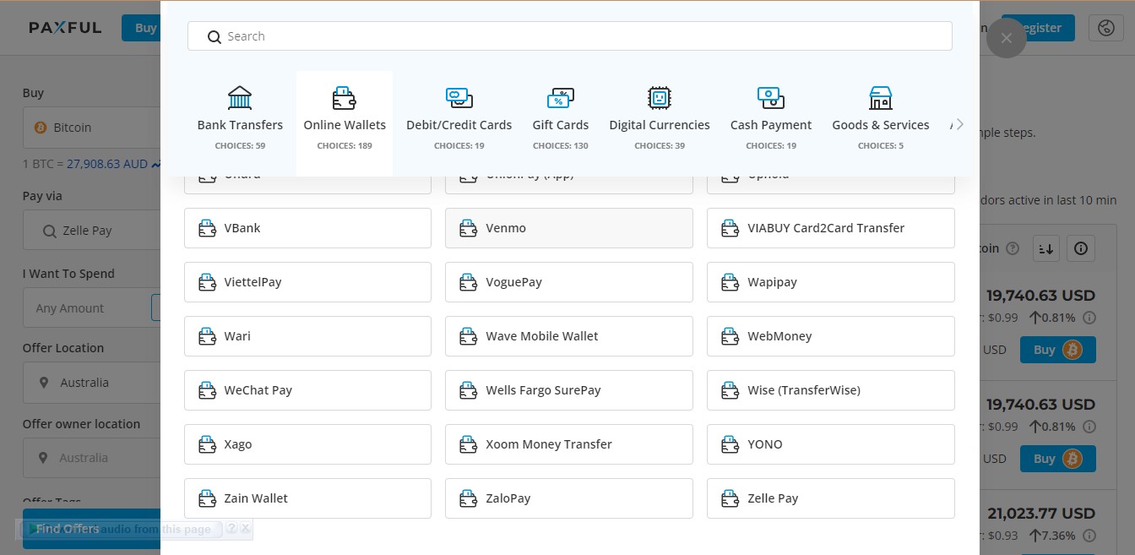Screen dimensions: 1135x555
Task: Click the wallet icon beside Wave Mobile Wallet
Action: [469, 336]
